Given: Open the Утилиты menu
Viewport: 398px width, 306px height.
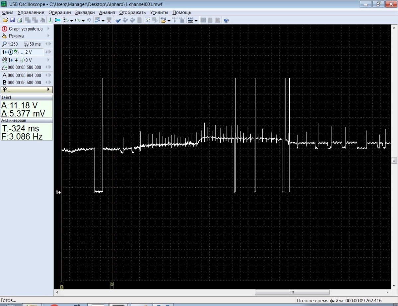Looking at the screenshot, I should click(x=159, y=12).
